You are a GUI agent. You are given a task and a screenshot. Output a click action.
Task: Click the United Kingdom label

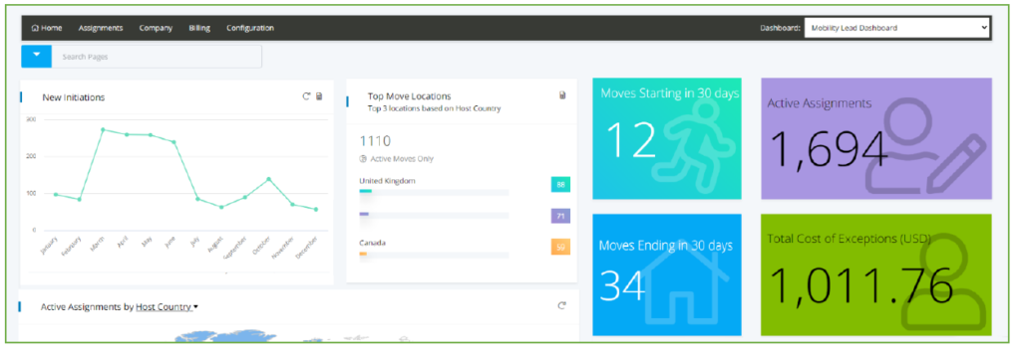pos(388,180)
